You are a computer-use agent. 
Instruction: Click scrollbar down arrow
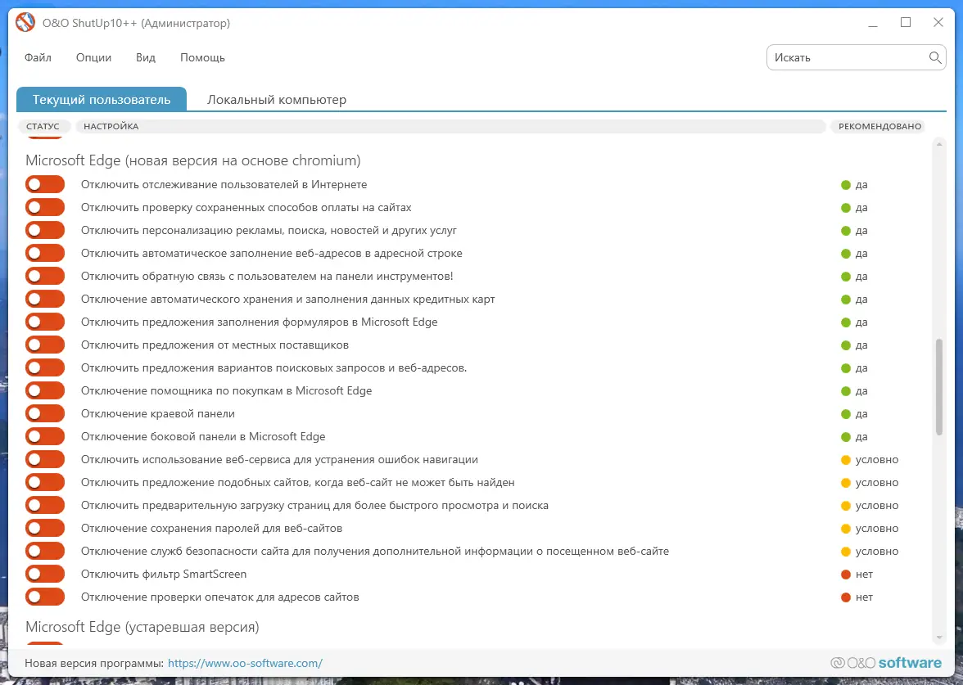(938, 638)
